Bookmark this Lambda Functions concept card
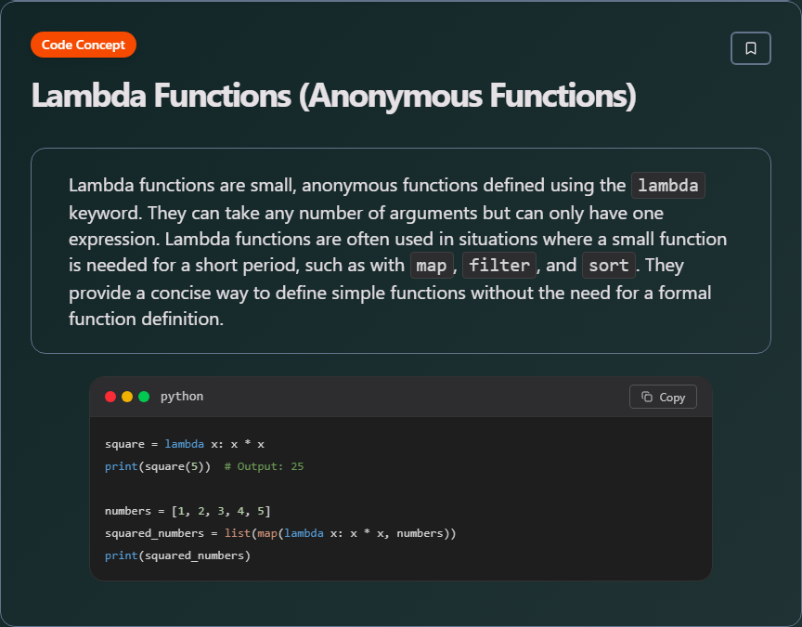 pyautogui.click(x=750, y=48)
